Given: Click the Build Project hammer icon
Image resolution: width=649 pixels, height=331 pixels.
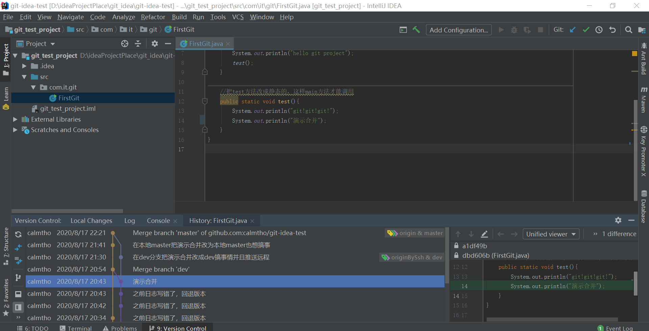Looking at the screenshot, I should 416,30.
